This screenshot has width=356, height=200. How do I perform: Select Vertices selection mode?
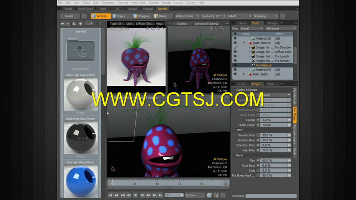(101, 16)
